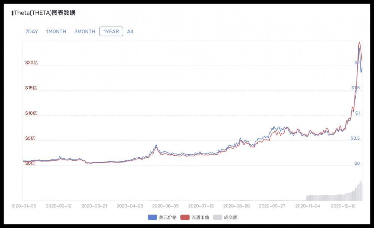
Task: Click the $20亿 market cap axis label
Action: click(31, 63)
